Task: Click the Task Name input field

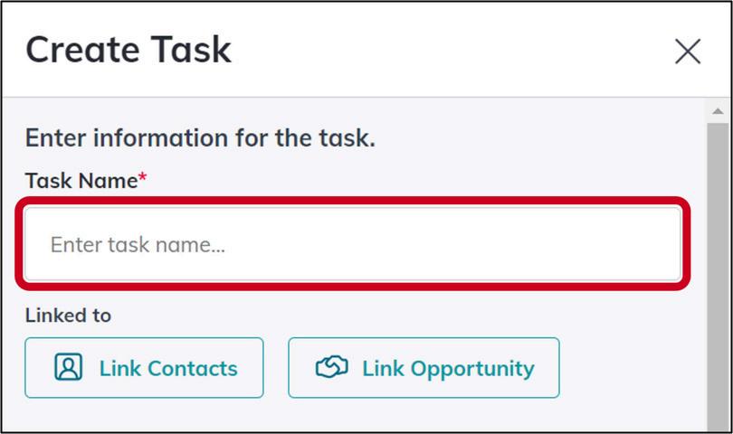Action: 352,245
